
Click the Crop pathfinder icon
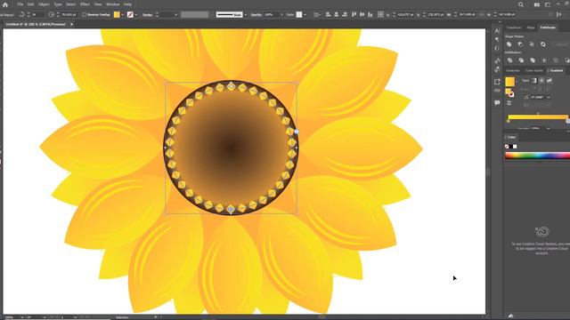pyautogui.click(x=544, y=60)
